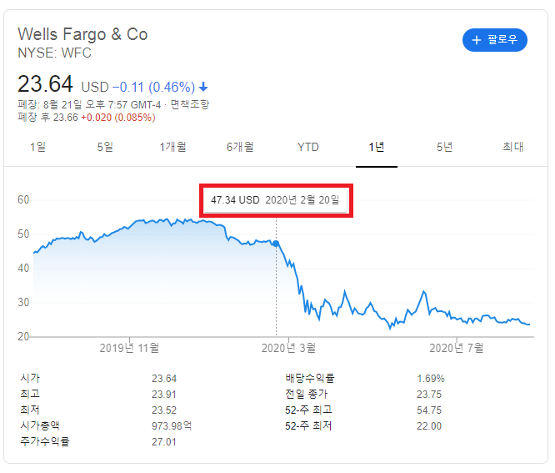Click the 52-주 최저 value 22.00

point(429,426)
